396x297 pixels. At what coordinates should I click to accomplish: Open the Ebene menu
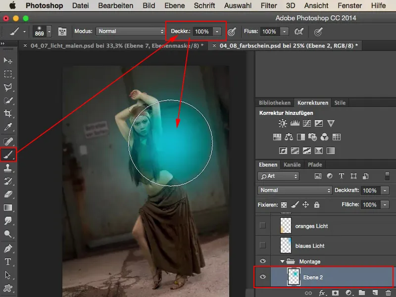coord(175,5)
